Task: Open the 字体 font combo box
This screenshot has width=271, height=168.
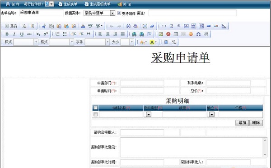Action: [97, 42]
